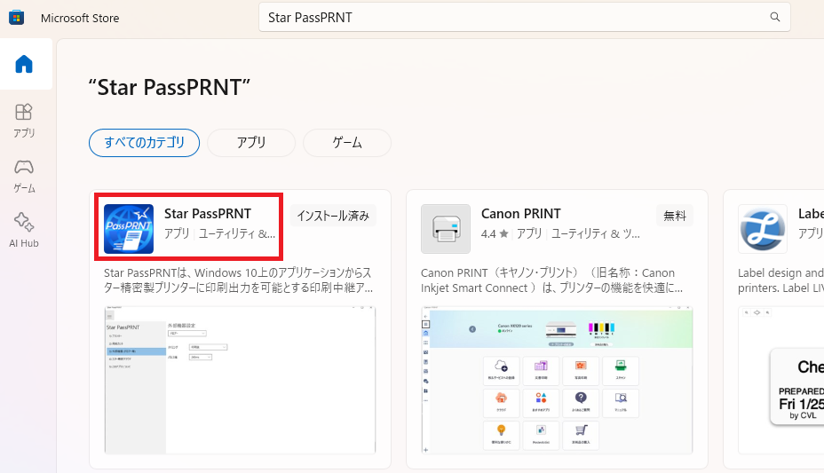
Task: Open the label app preview thumbnail
Action: coord(781,382)
